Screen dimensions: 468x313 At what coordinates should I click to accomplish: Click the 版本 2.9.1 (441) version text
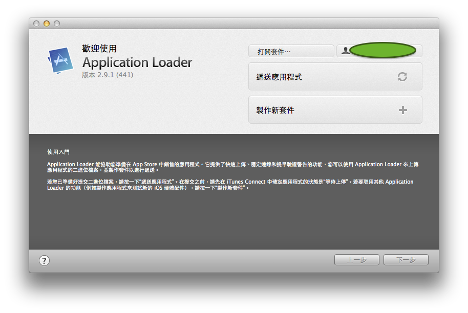[108, 75]
